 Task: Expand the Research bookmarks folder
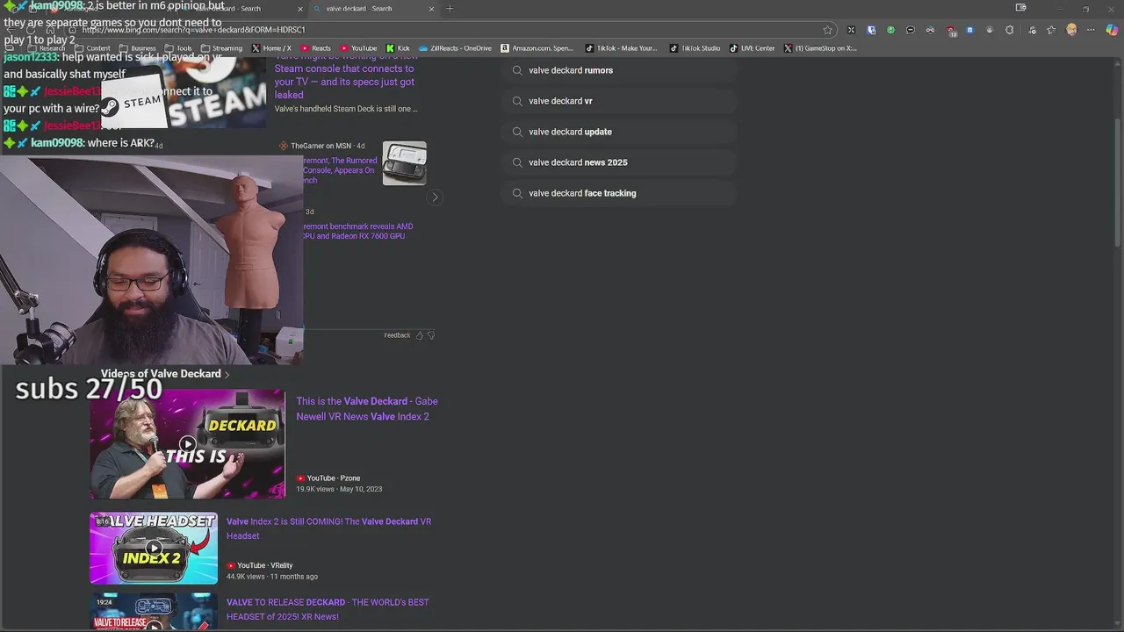(46, 48)
